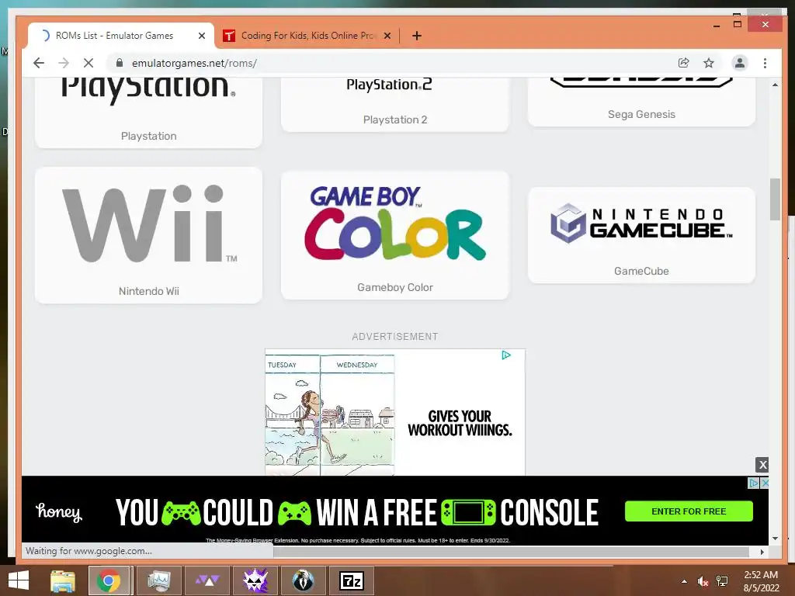Share this page using the share icon
Screen dimensions: 795x596
[x=683, y=63]
